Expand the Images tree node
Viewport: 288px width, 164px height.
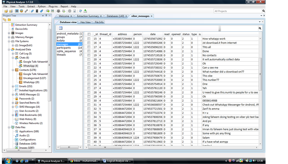9,33
